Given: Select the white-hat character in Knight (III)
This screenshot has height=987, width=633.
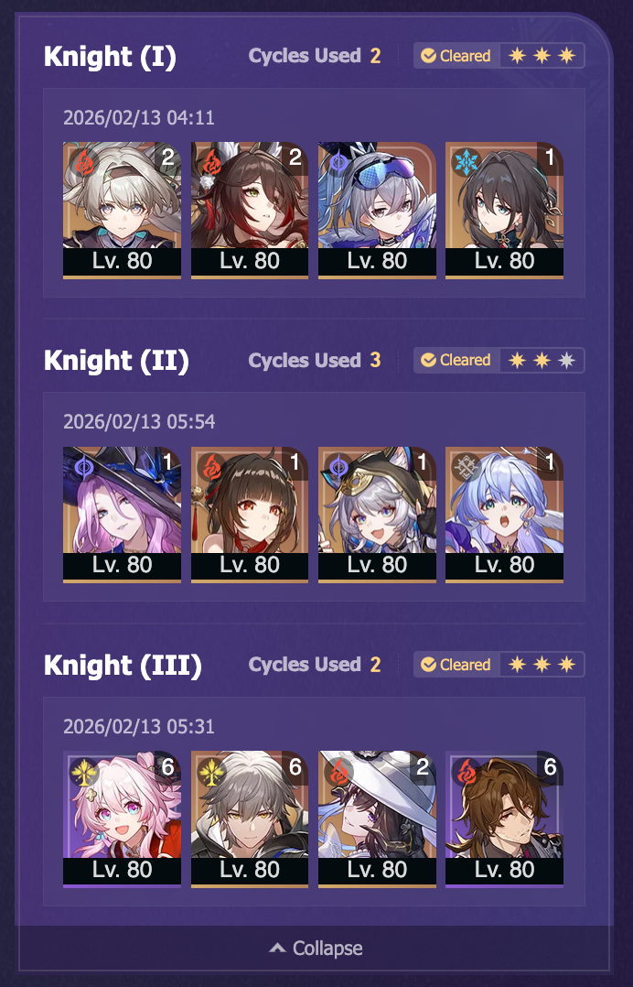Looking at the screenshot, I should [377, 819].
